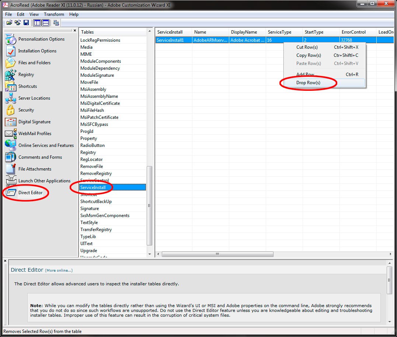Click the Open Package folder icon in toolbar
The height and width of the screenshot is (337, 397).
pos(9,23)
